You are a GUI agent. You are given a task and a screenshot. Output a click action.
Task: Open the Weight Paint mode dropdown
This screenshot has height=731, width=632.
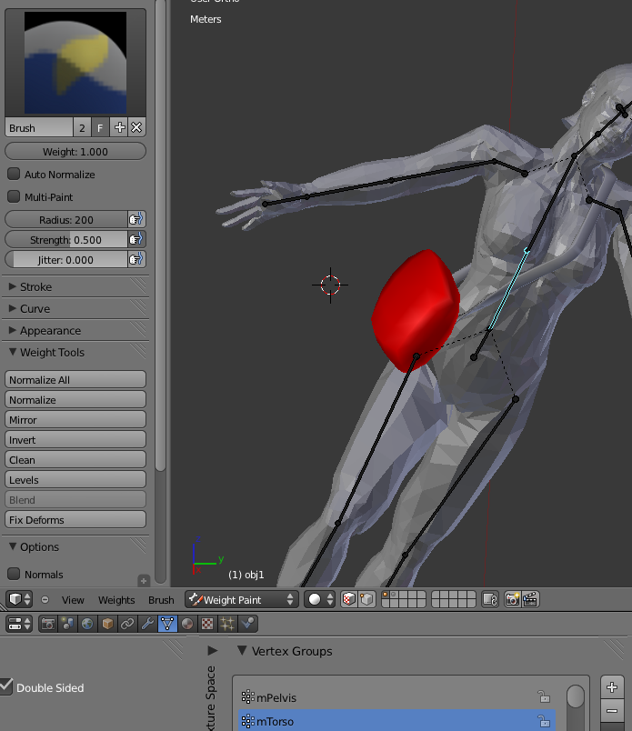coord(241,599)
